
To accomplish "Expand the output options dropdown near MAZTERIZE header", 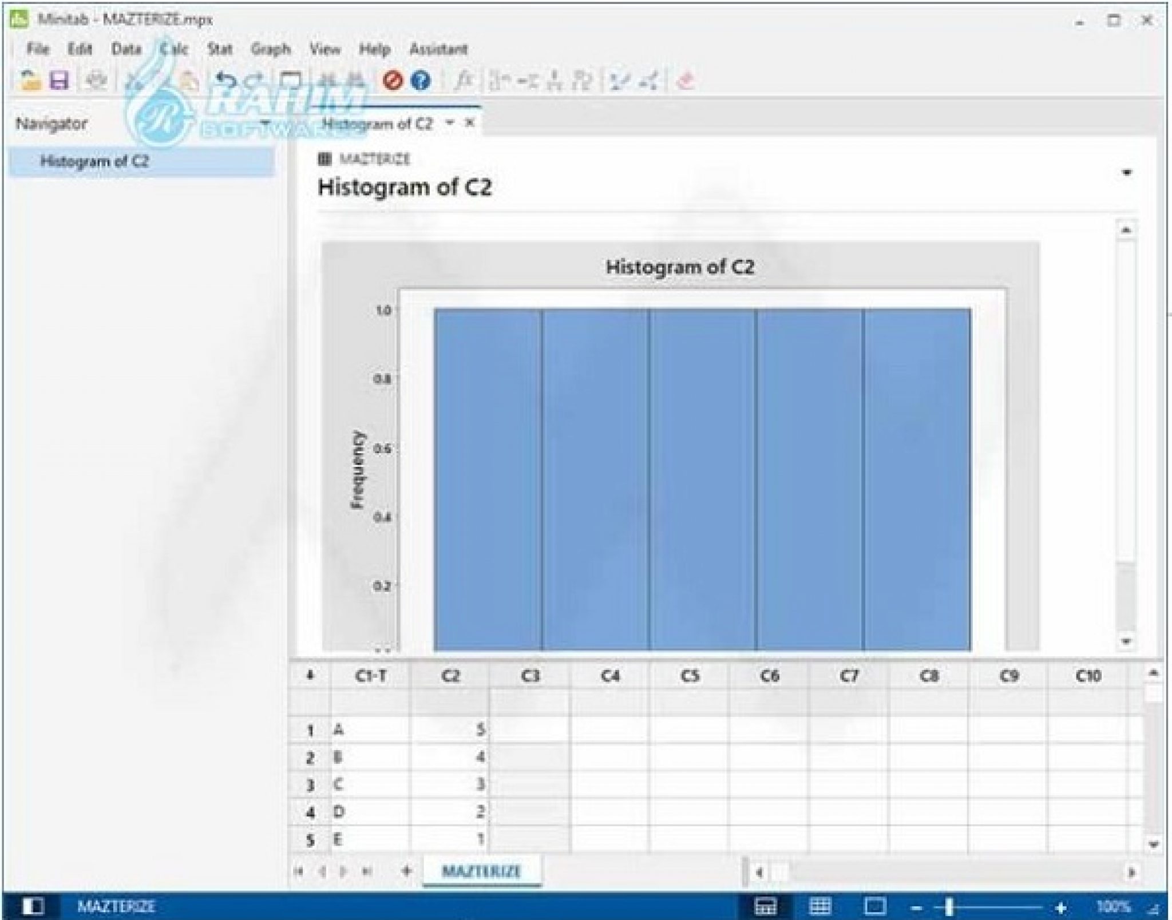I will pos(1125,172).
